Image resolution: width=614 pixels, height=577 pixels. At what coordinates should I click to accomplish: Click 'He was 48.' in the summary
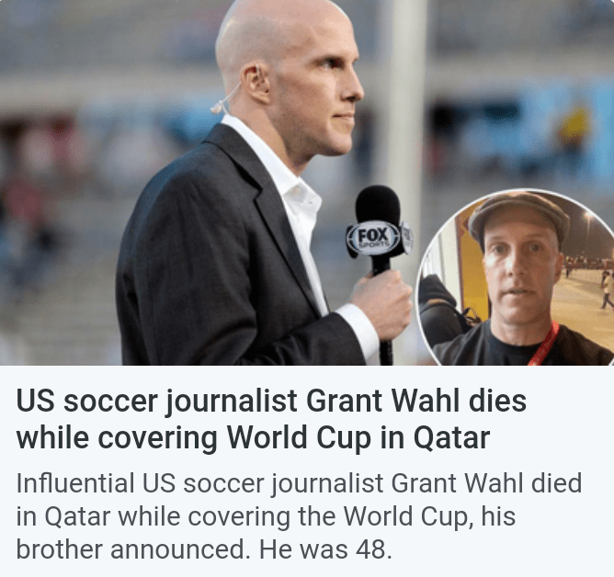click(x=325, y=549)
